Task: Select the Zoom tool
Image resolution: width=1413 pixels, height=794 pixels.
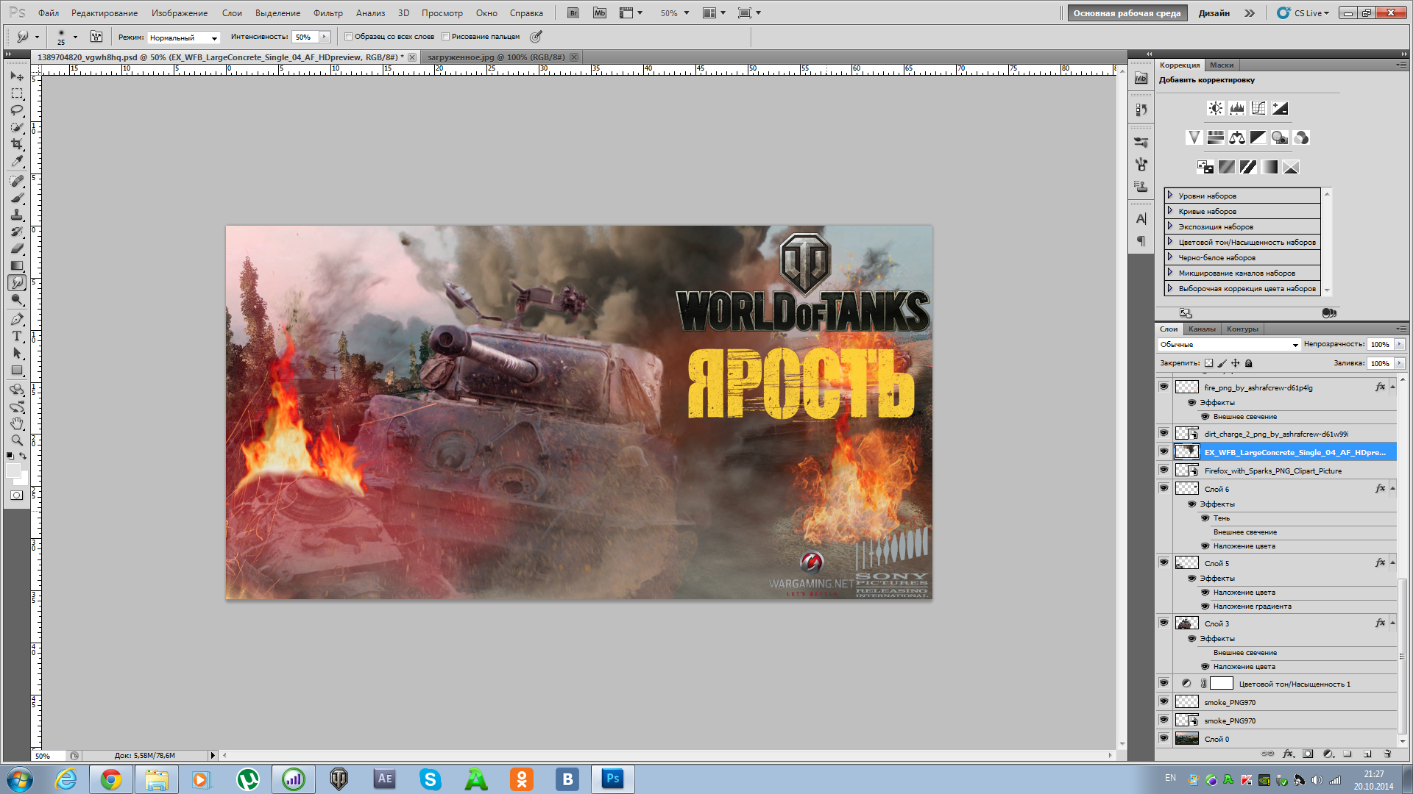Action: [17, 440]
